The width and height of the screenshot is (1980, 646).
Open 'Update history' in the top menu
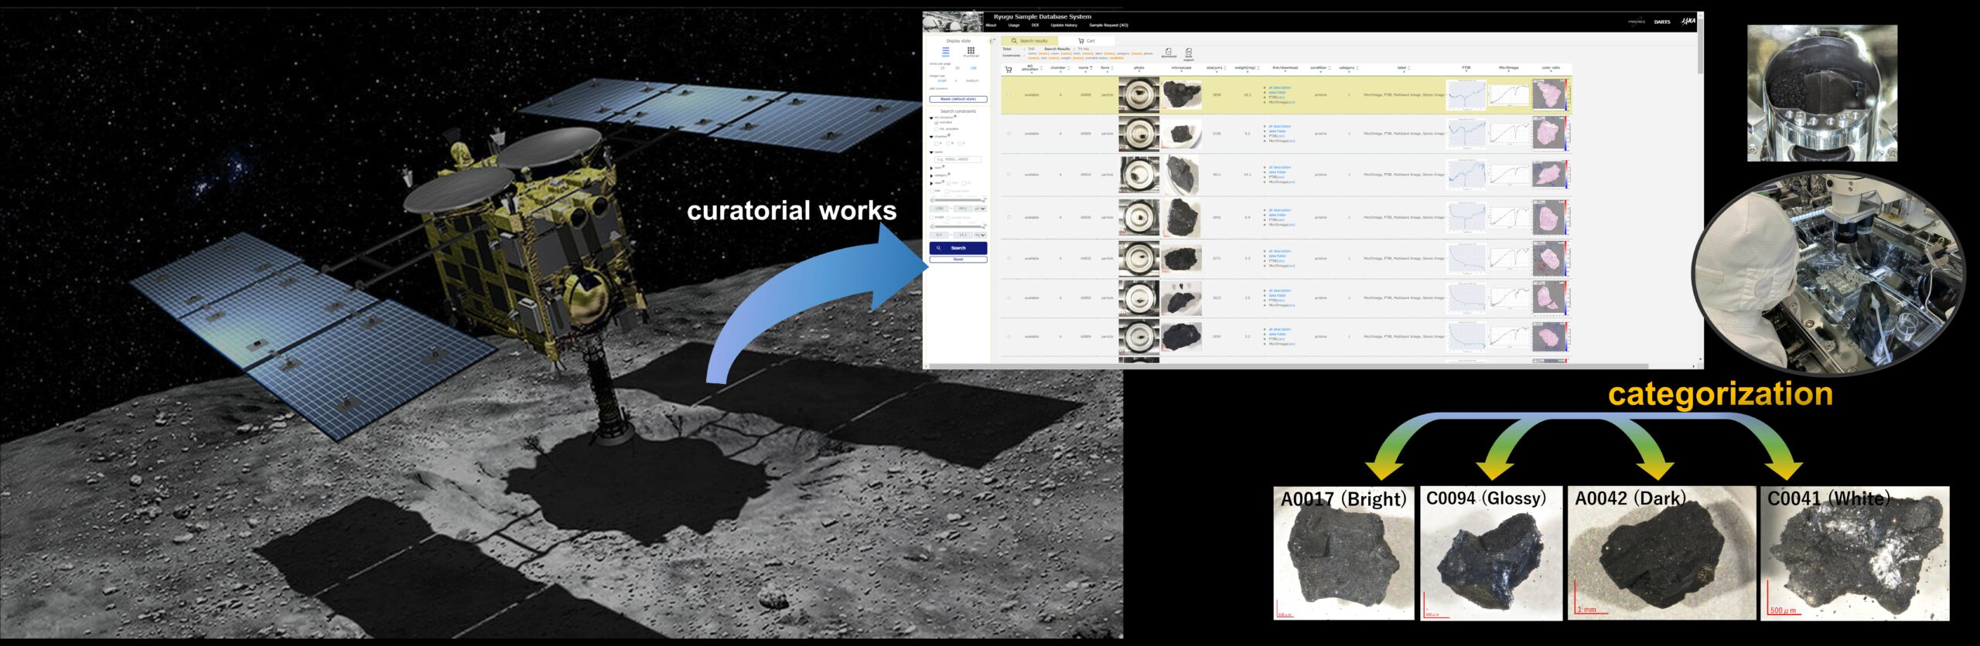(1063, 25)
